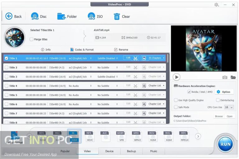Viewport: 239px width, 159px height.
Task: Click the big RUN button
Action: coord(225,144)
